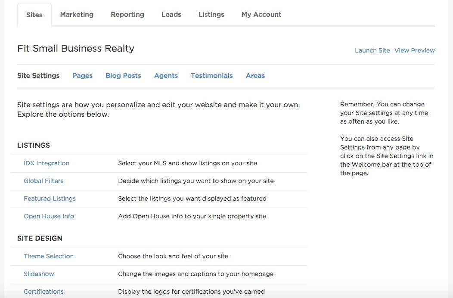
Task: Go to the Pages section
Action: (82, 75)
